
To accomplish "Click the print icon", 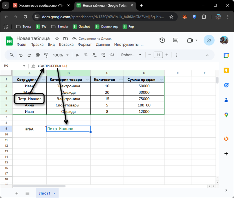I will (38, 55).
